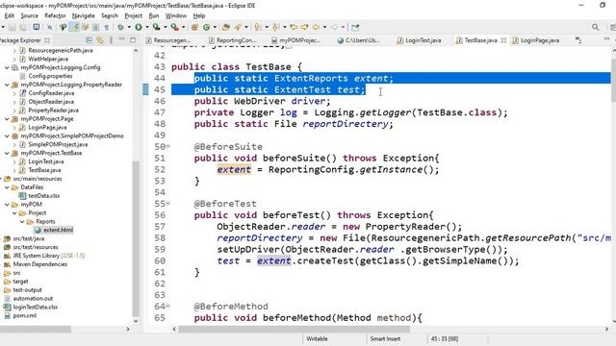This screenshot has height=346, width=616.
Task: Click the New Java Class green icon
Action: [206, 27]
